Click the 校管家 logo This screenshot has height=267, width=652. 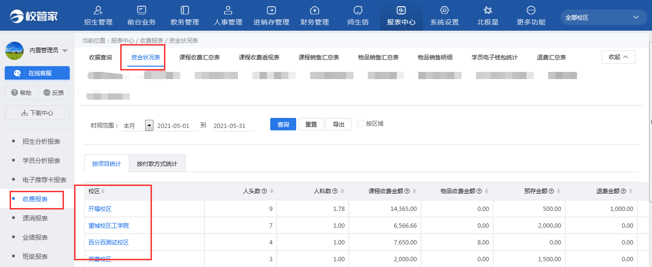pyautogui.click(x=34, y=16)
